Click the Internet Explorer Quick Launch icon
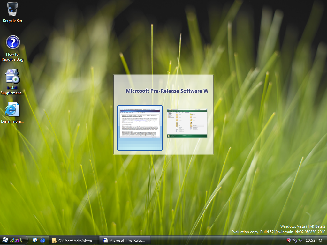Screen dimensions: 327x245 (x=42, y=240)
